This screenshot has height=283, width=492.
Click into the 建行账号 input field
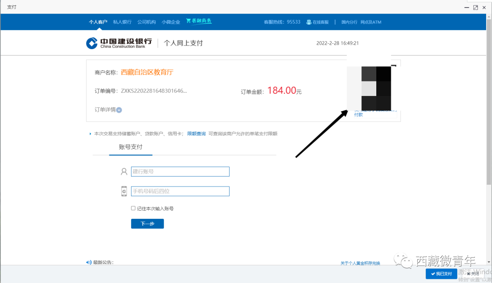180,172
